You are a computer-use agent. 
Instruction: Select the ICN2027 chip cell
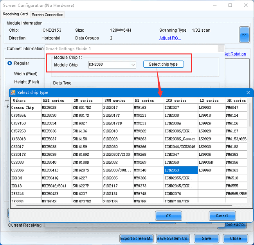[181, 108]
